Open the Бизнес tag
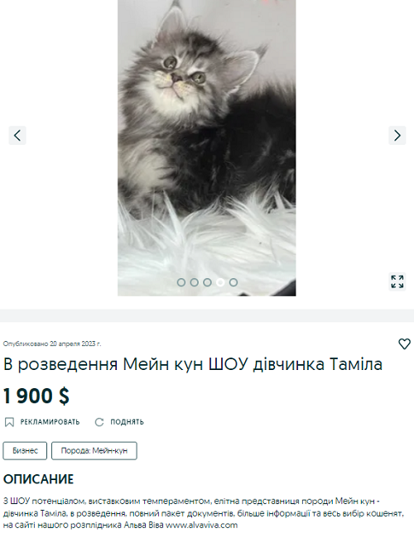 [x=25, y=450]
